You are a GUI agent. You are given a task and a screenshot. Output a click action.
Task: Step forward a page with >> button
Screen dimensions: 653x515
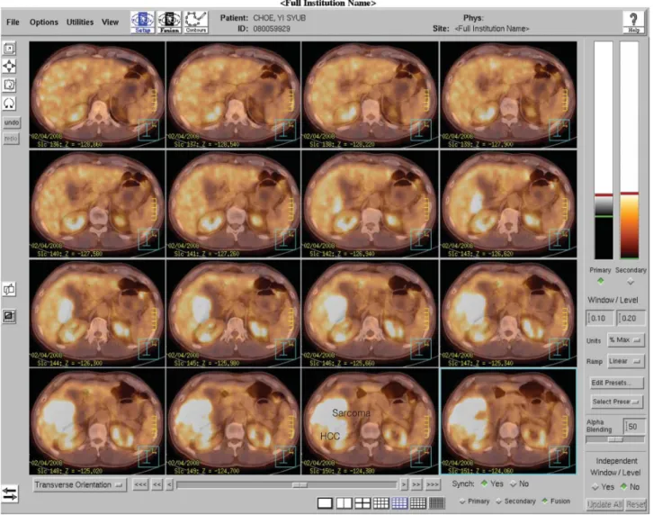pos(416,484)
